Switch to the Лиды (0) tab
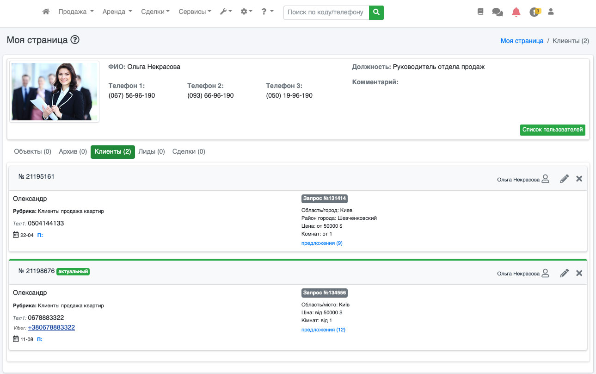 click(x=152, y=151)
